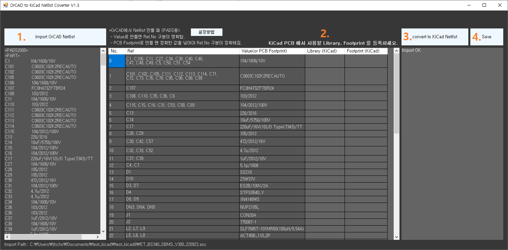Click Library cell for row D1 SS210
Image resolution: width=508 pixels, height=250 pixels.
pos(325,172)
